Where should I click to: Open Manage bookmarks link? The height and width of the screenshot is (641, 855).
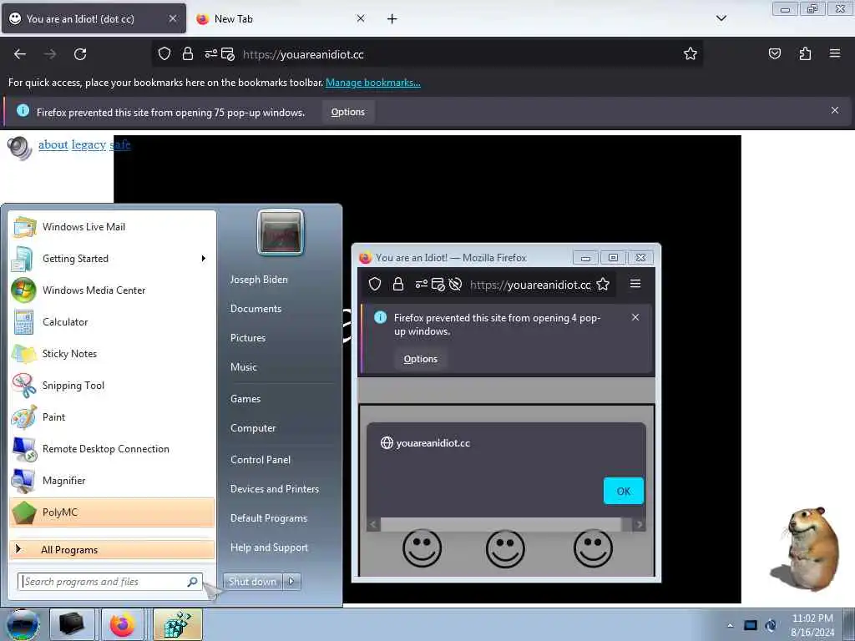(x=373, y=83)
